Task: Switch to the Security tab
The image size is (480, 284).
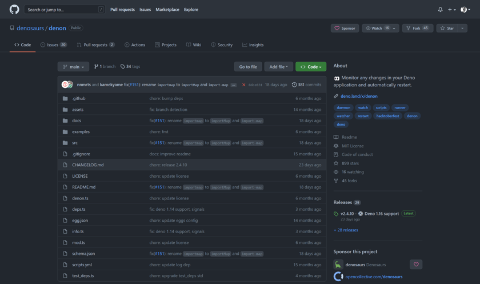Action: click(x=222, y=45)
